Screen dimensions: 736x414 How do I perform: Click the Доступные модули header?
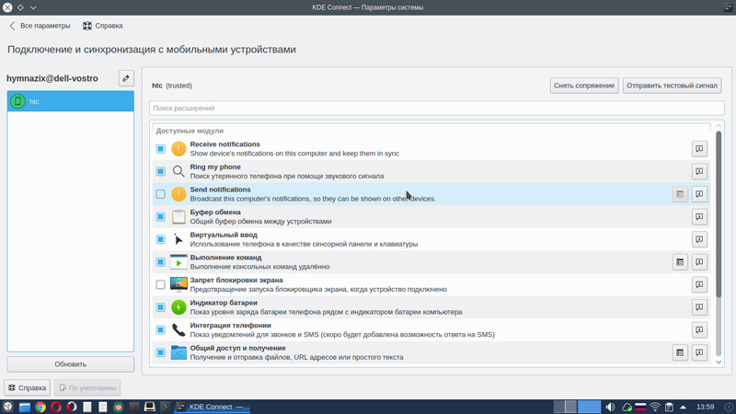click(190, 131)
